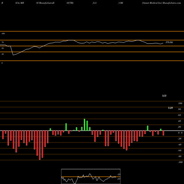Image resolution: width=184 pixels, height=184 pixels.
Task: Click the 80 label on the MR axis
Action: click(179, 109)
